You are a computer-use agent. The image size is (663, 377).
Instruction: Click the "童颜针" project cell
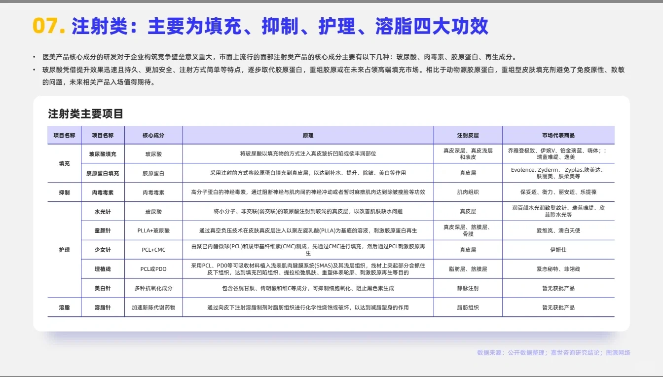pos(103,230)
